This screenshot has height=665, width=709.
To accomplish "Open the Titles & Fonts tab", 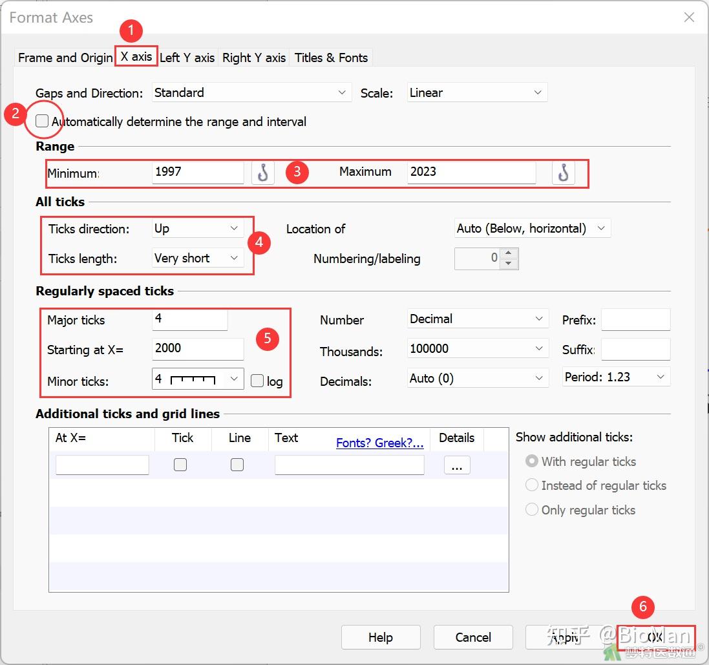I will (x=331, y=58).
